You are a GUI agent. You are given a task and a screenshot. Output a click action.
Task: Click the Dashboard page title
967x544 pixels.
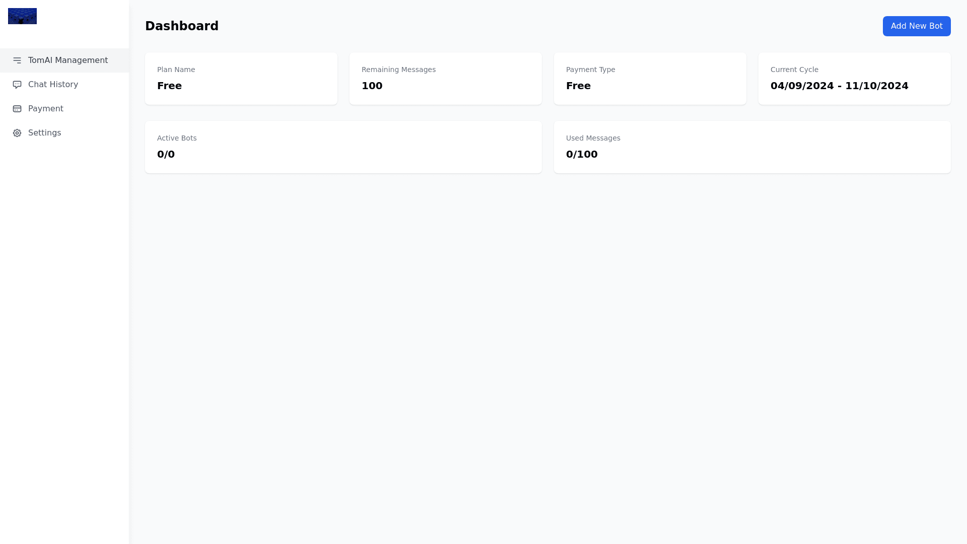click(182, 26)
